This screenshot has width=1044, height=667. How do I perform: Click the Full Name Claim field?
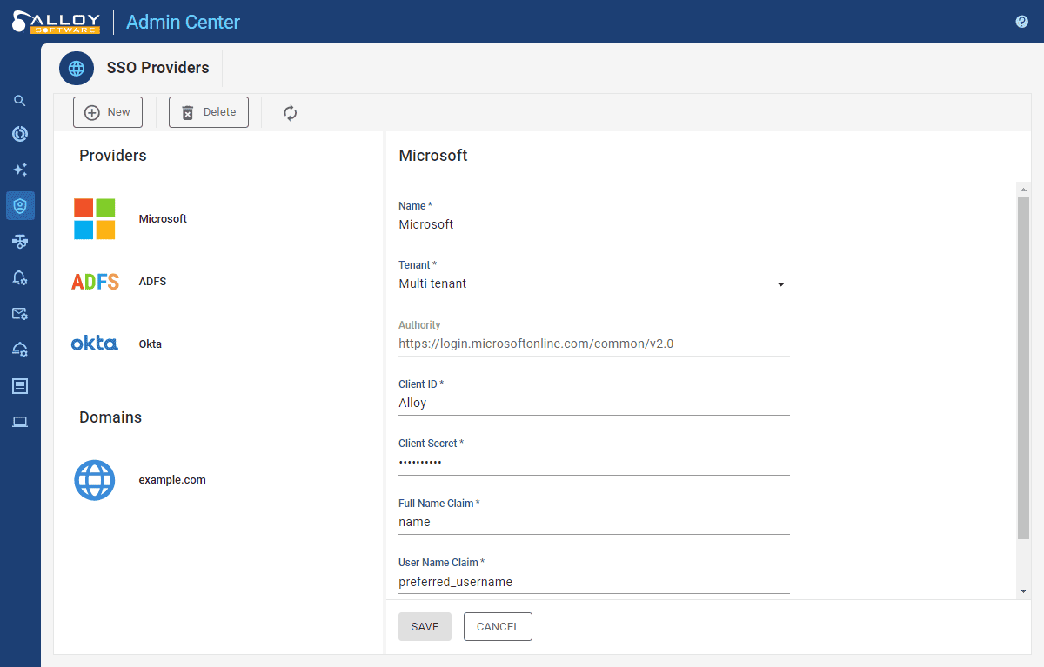pos(594,523)
